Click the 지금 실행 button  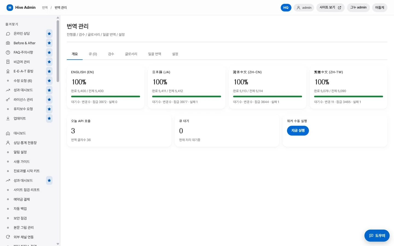tap(298, 131)
